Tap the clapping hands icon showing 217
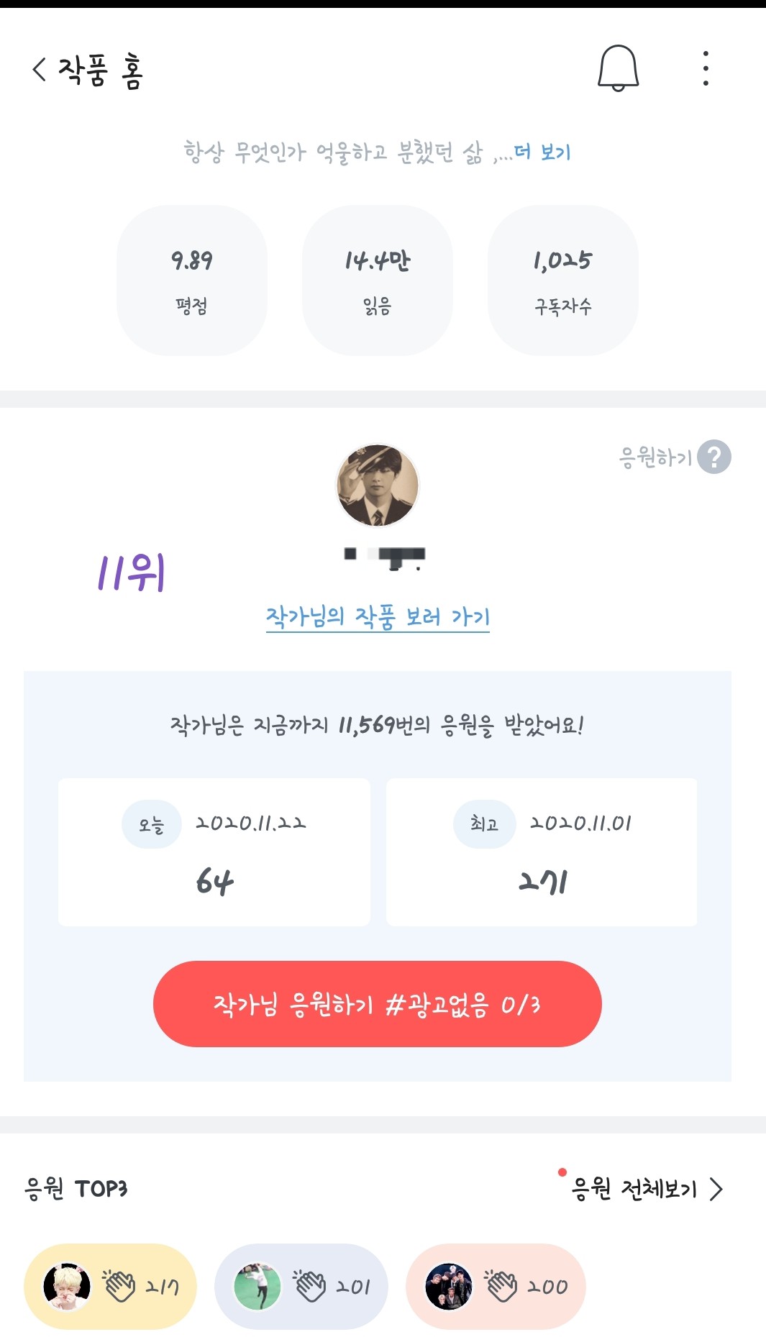The height and width of the screenshot is (1337, 766). (x=119, y=1285)
